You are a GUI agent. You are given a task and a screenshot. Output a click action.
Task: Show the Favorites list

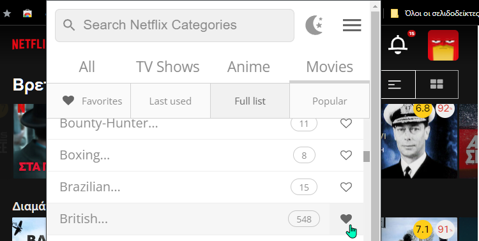(x=92, y=101)
